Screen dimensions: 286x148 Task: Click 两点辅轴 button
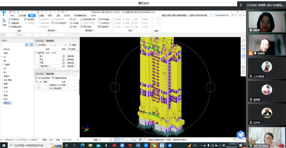[104, 19]
